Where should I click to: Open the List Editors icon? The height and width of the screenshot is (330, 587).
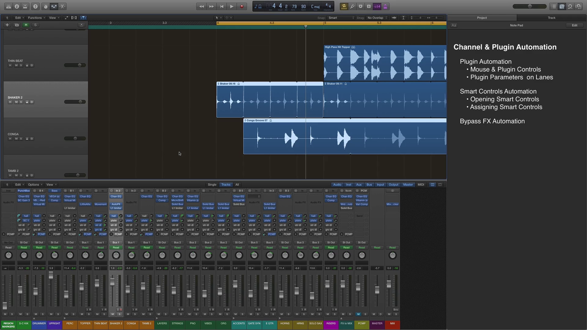(554, 6)
